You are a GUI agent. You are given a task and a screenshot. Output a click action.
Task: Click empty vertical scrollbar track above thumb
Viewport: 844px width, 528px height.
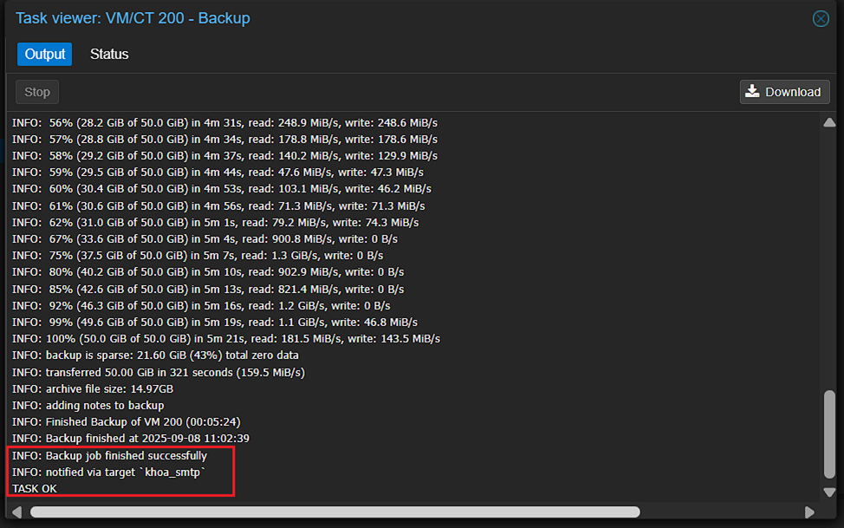tap(829, 260)
